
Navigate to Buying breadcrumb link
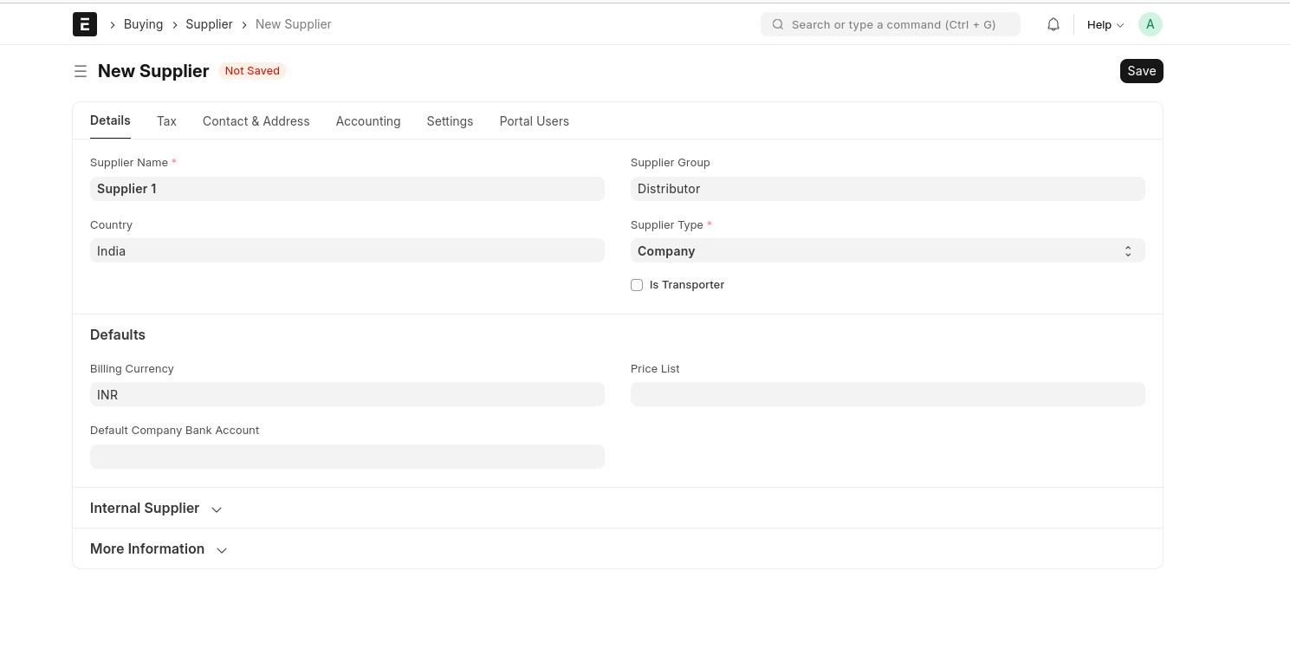tap(143, 24)
